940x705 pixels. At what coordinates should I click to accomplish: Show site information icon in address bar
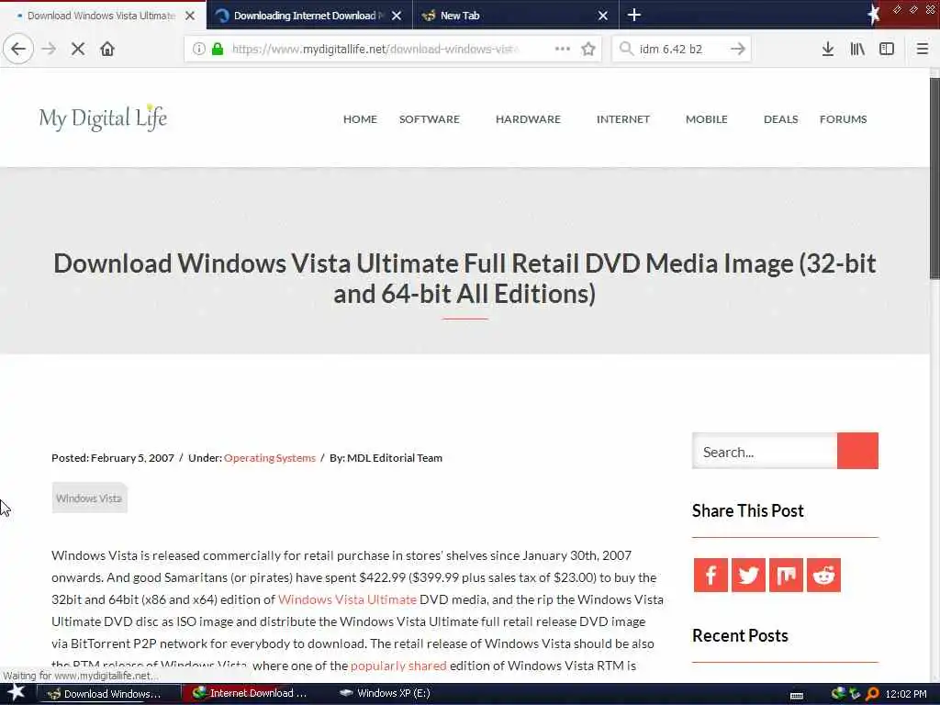coord(198,49)
